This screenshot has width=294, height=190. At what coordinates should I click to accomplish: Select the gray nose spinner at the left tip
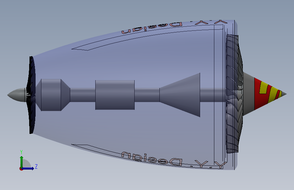(16, 95)
